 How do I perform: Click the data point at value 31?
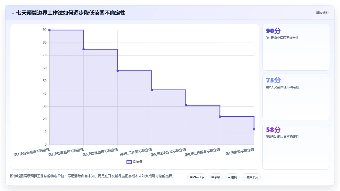coord(186,105)
